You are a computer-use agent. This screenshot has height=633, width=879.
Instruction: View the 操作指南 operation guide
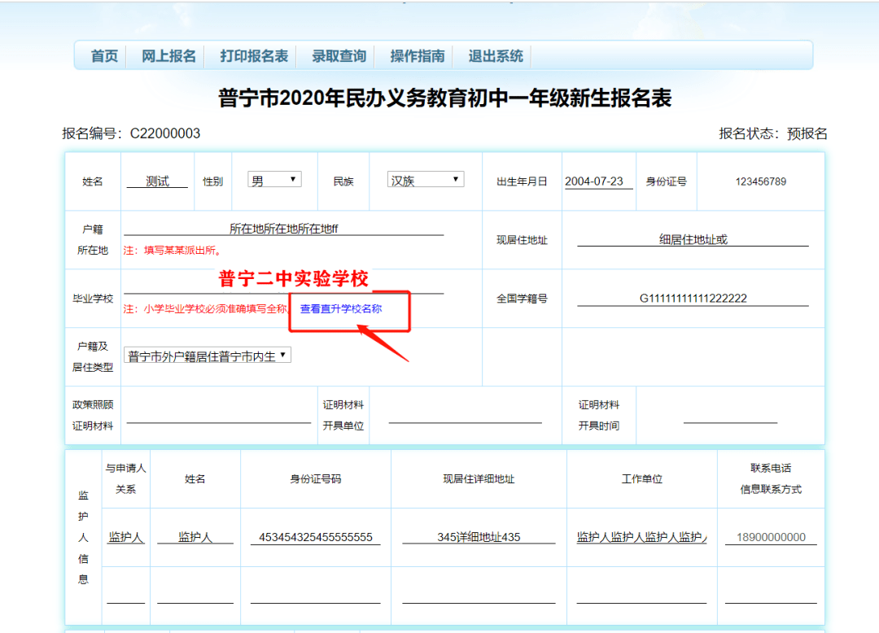(x=418, y=55)
